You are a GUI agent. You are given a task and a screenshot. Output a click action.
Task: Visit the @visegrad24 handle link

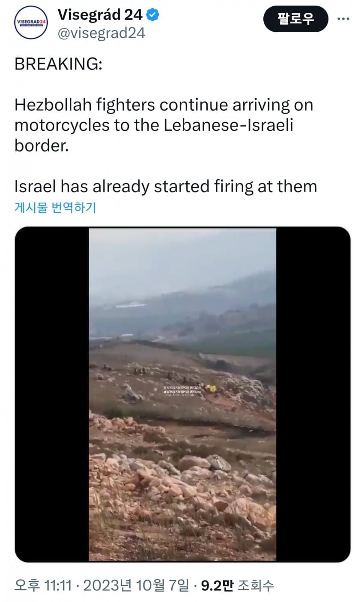(x=101, y=34)
